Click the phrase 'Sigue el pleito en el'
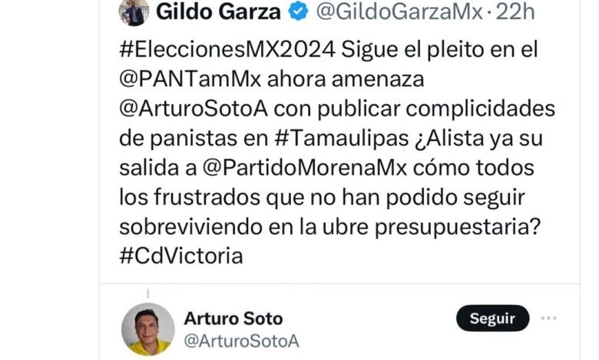Viewport: 599px width, 360px height. click(439, 50)
